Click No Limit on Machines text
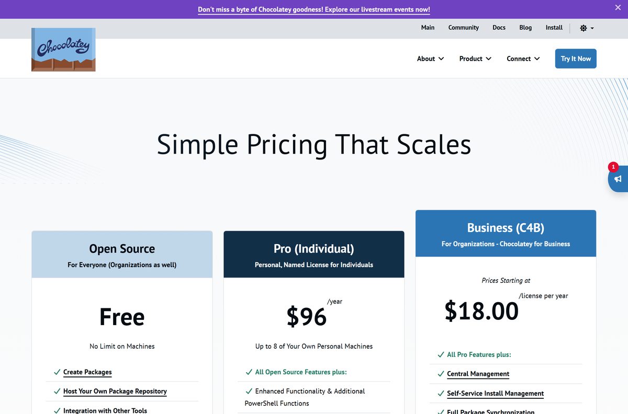 [x=122, y=346]
